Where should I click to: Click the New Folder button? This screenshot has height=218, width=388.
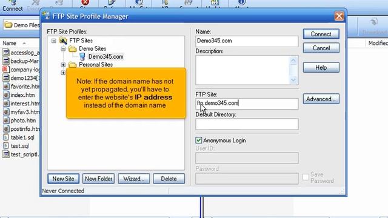coord(98,179)
